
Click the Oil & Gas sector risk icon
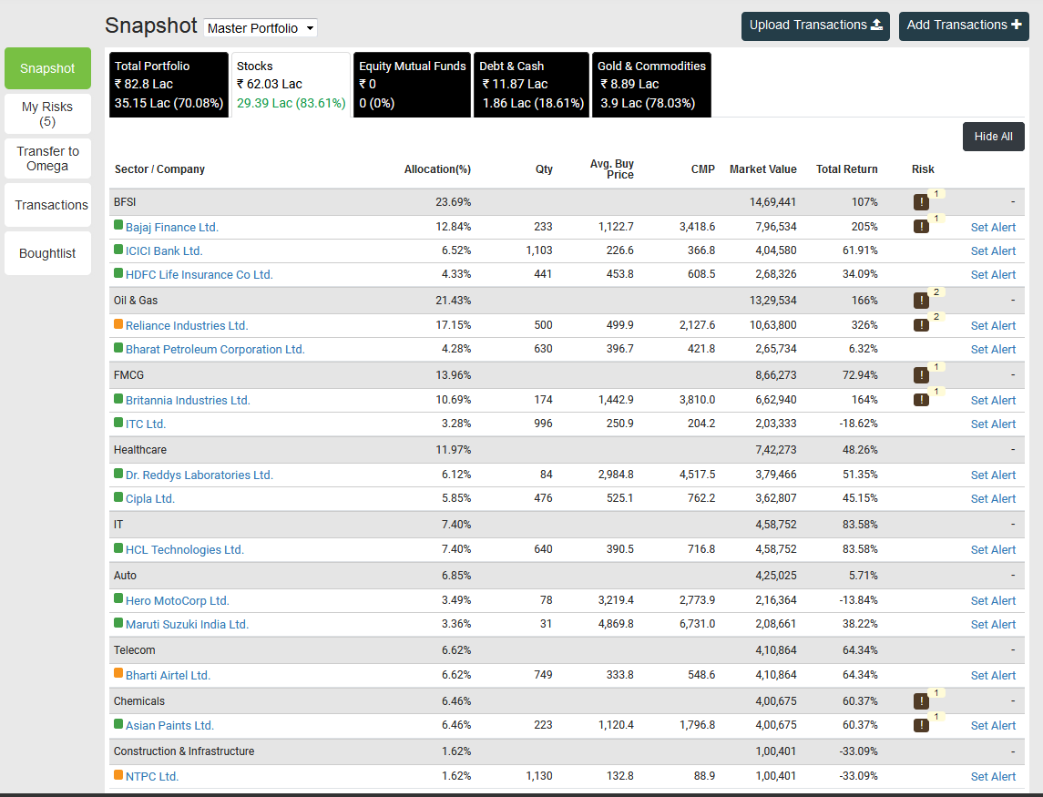[921, 301]
